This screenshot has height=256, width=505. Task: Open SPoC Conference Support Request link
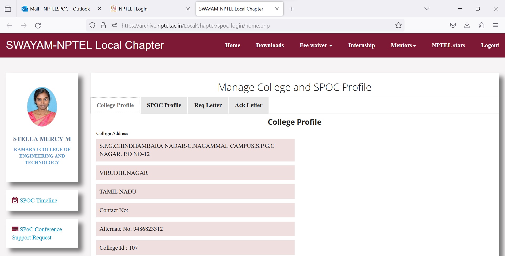click(37, 233)
